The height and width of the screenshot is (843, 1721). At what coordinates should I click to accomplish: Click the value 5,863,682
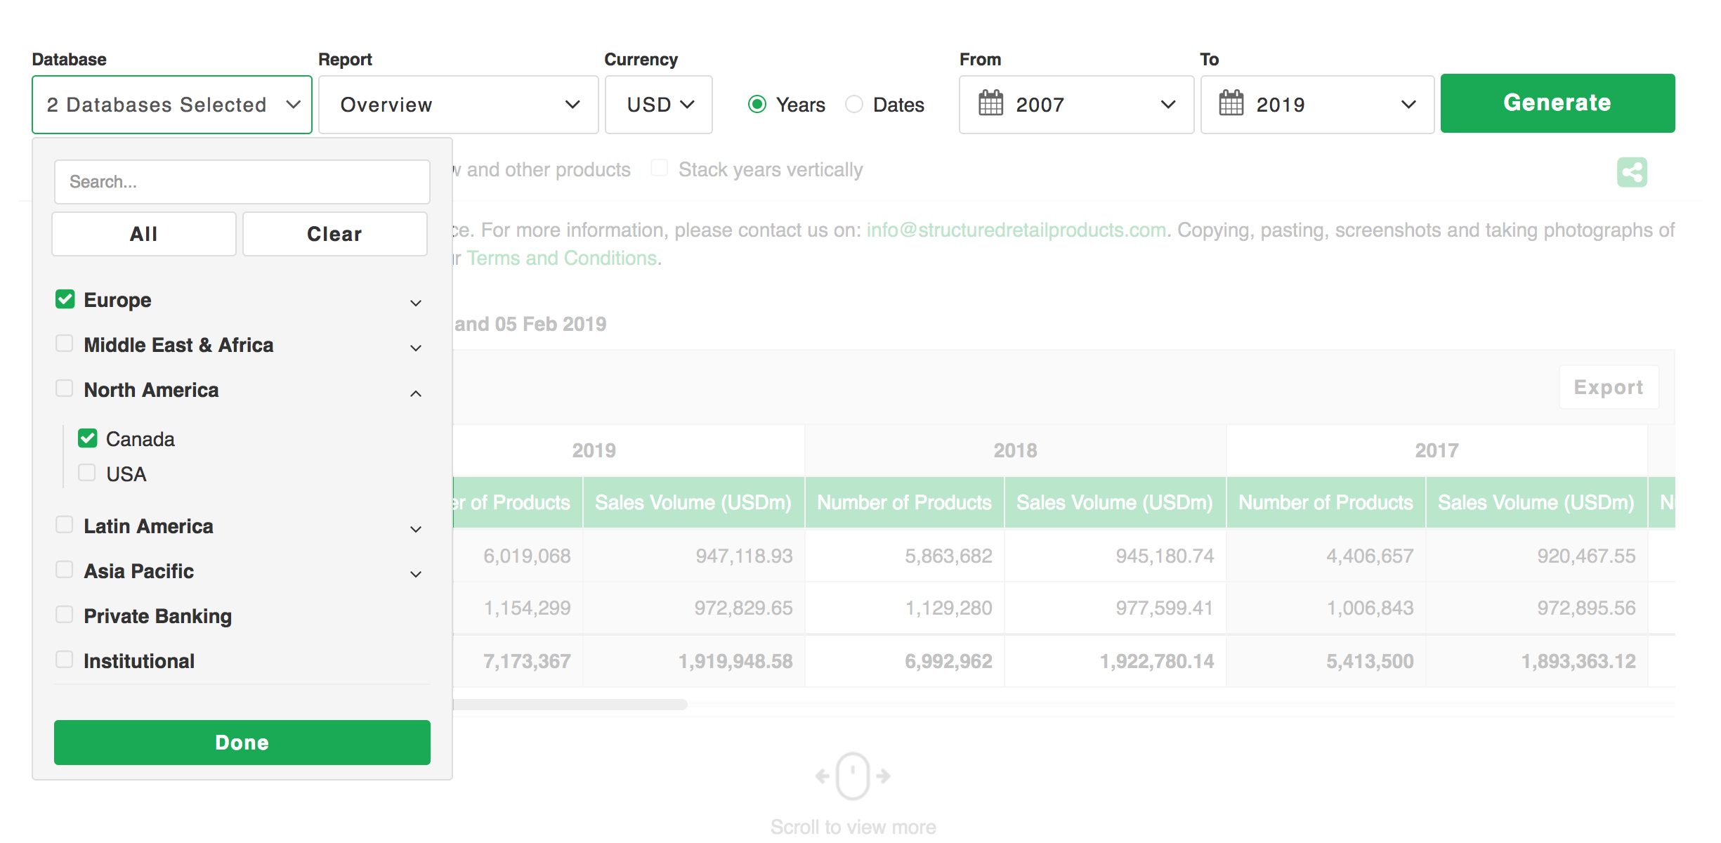[948, 556]
